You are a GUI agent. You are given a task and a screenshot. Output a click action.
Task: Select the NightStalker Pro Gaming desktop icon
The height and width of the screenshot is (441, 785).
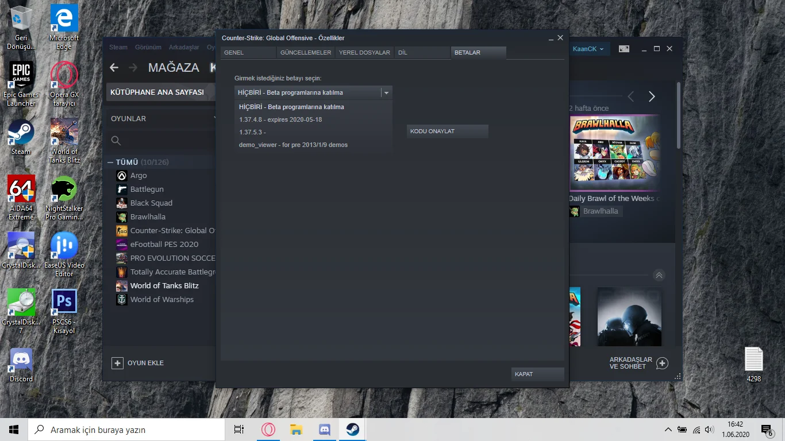click(64, 198)
